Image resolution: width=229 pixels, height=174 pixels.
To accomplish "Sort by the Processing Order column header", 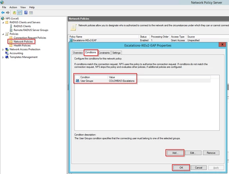I will (x=159, y=37).
